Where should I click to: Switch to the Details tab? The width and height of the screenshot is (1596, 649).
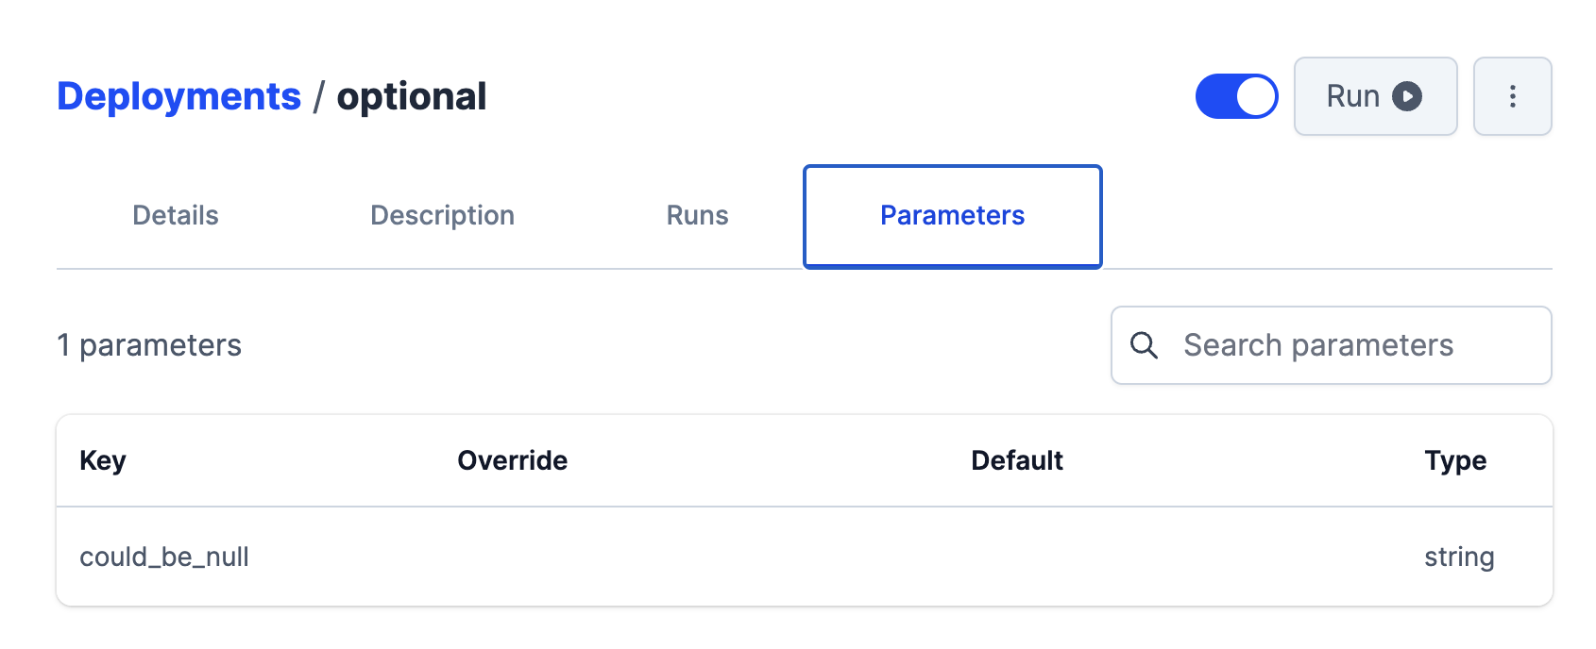(x=175, y=215)
